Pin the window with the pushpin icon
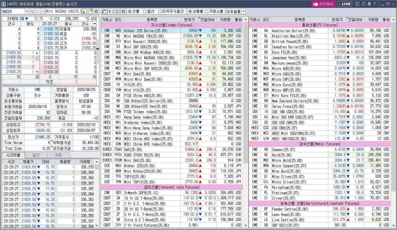 369,4
